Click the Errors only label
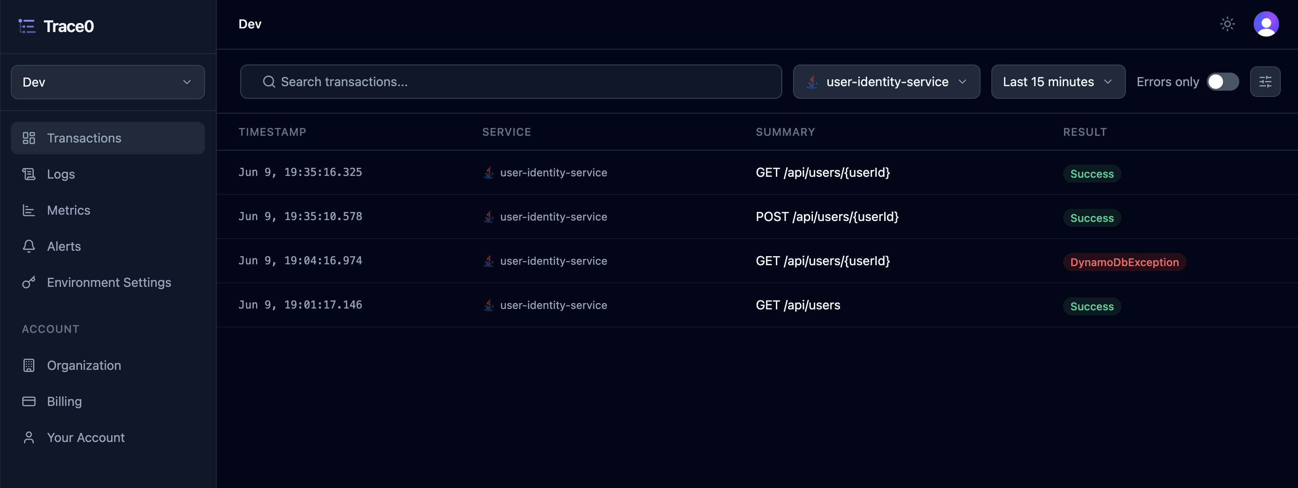Viewport: 1298px width, 488px height. tap(1167, 82)
